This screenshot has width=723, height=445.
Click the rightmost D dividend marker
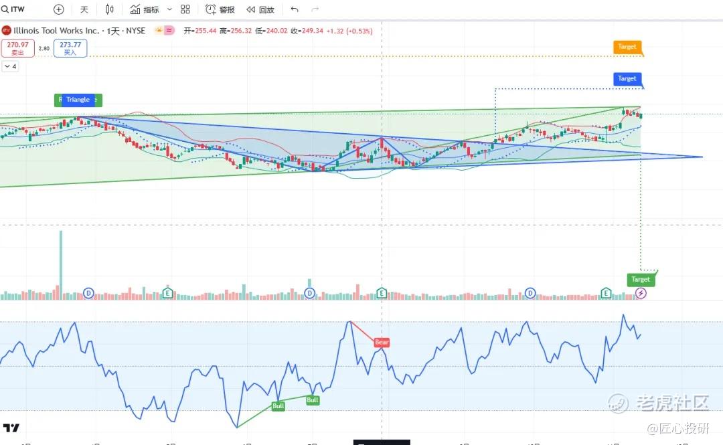(x=530, y=293)
